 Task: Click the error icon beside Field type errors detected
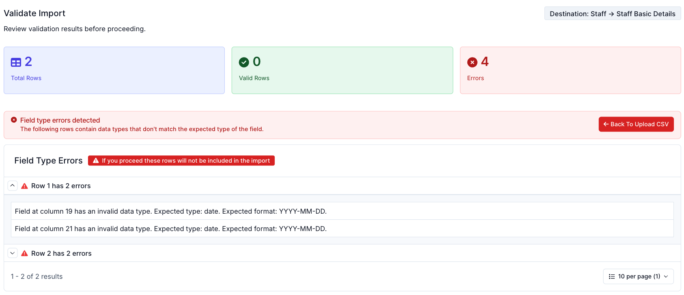tap(14, 120)
